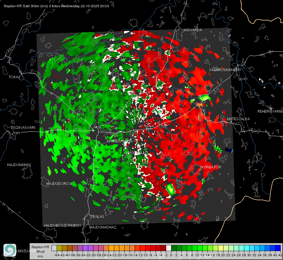The height and width of the screenshot is (260, 283).
Task: Pick the purple legend swatch between -34 and -32
Action: click(x=85, y=248)
